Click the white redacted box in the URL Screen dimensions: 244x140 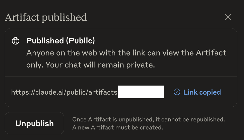(141, 92)
